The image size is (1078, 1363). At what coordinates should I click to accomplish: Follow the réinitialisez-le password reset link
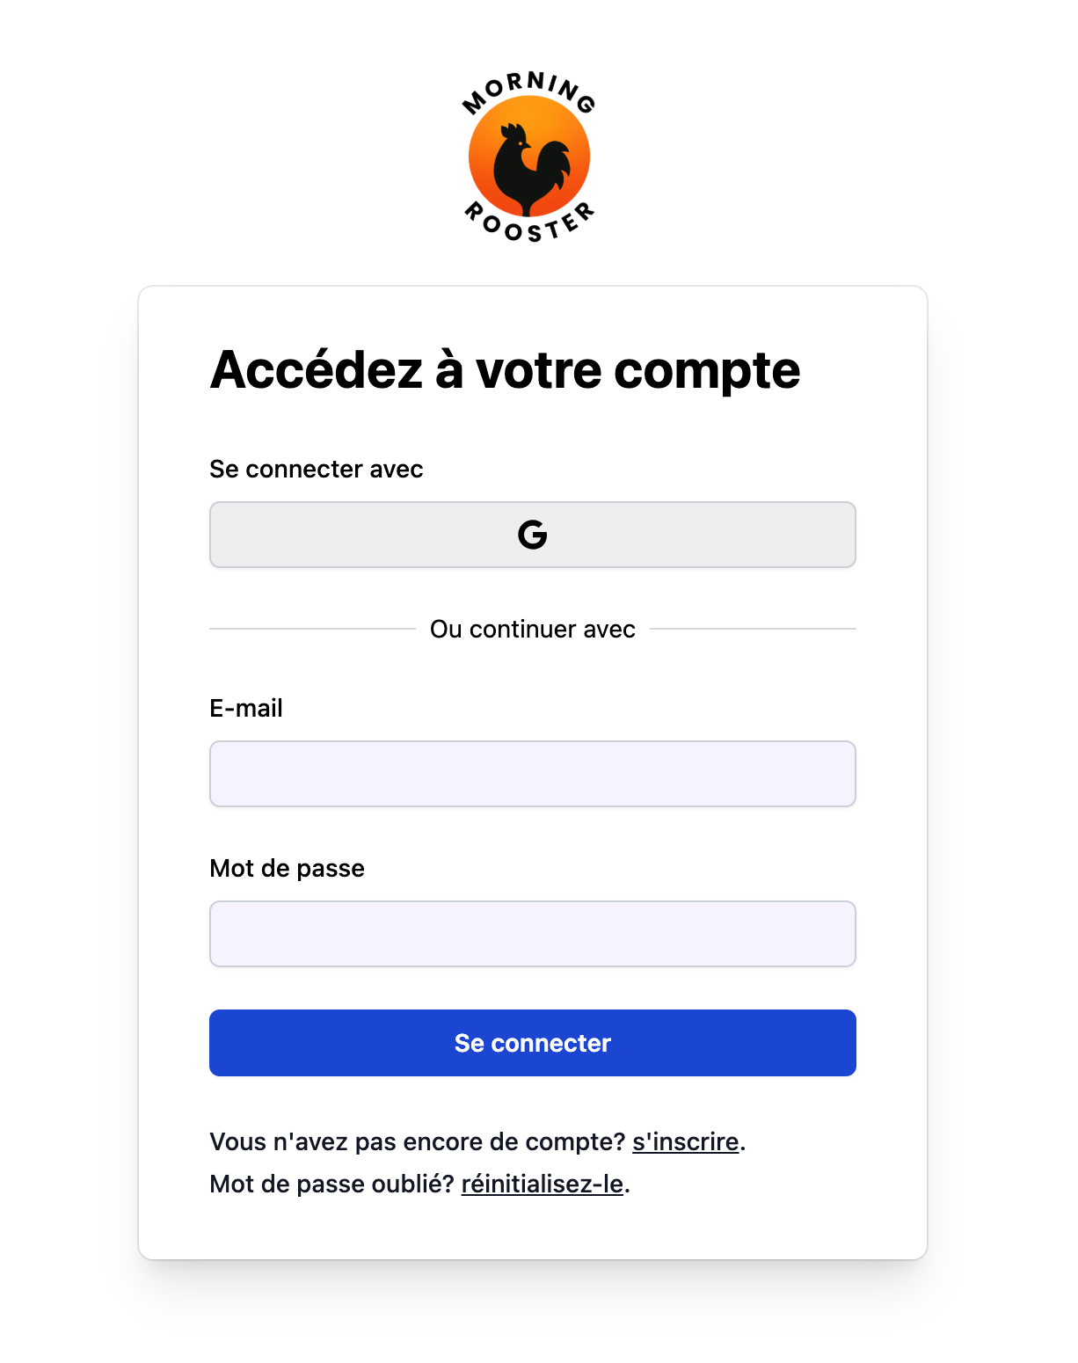pyautogui.click(x=542, y=1184)
